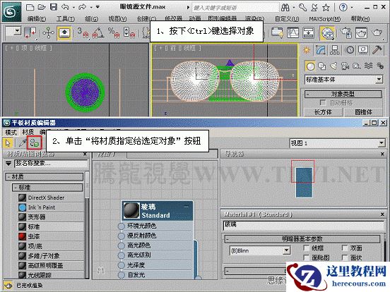Select the Cameras category icon
The width and height of the screenshot is (390, 292).
point(345,66)
